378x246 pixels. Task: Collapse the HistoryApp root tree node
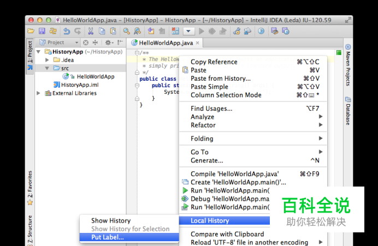tap(38, 52)
